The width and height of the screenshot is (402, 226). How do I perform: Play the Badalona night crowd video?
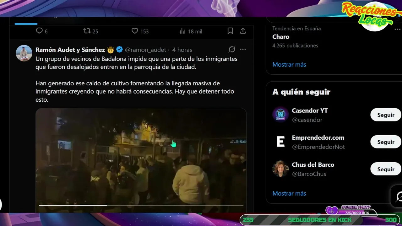click(x=141, y=160)
